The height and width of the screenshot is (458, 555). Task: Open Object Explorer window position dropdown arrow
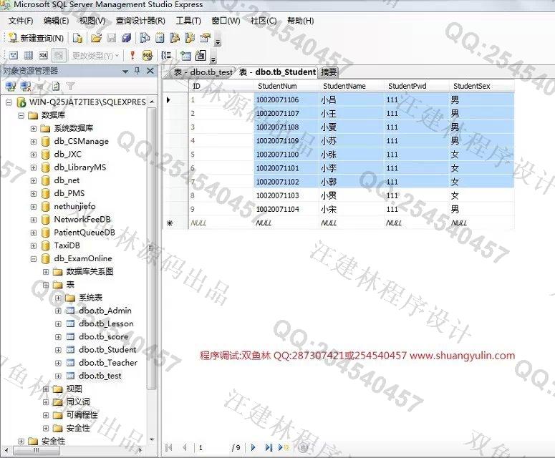coord(125,72)
